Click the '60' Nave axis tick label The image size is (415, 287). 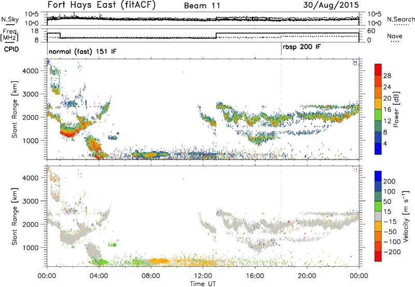click(x=371, y=31)
